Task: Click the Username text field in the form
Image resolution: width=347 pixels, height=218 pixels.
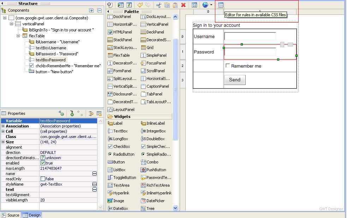Action: 250,36
